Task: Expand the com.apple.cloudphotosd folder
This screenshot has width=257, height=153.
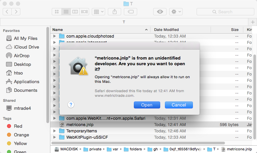Action: pos(55,36)
